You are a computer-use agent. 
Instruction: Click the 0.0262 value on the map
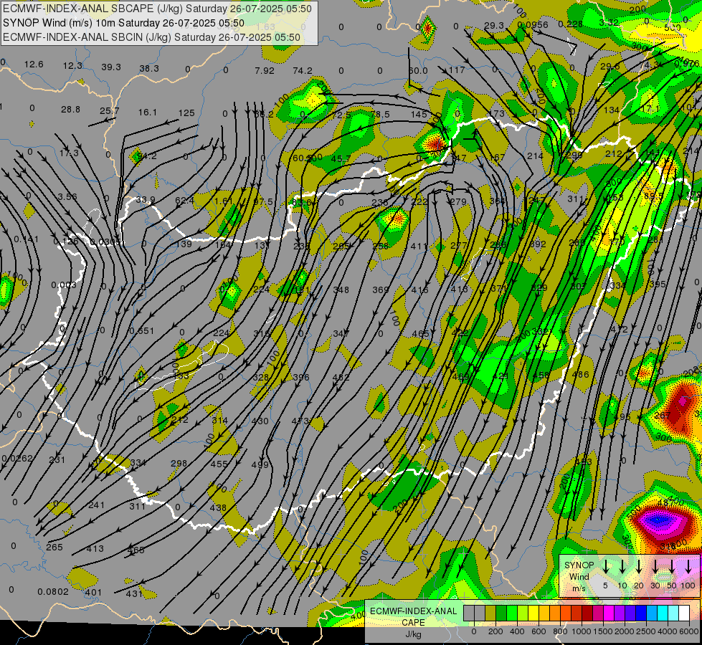(17, 459)
